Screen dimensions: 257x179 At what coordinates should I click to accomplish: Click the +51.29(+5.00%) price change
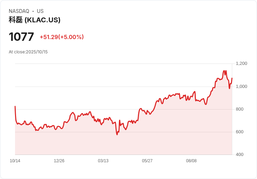pos(61,37)
